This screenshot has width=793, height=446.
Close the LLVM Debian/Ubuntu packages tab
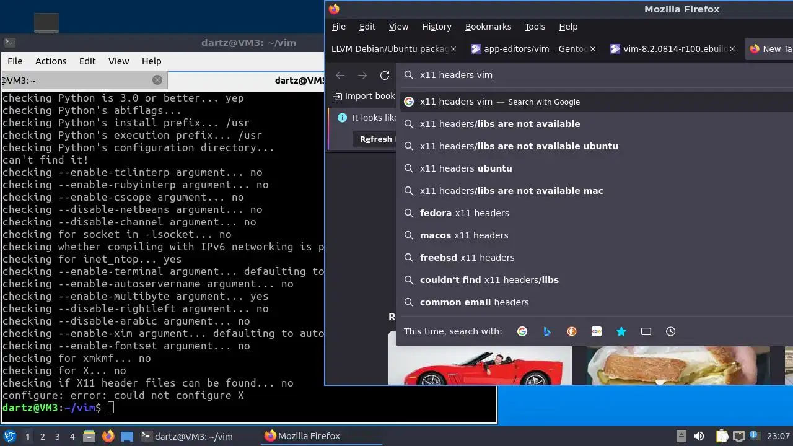point(453,49)
